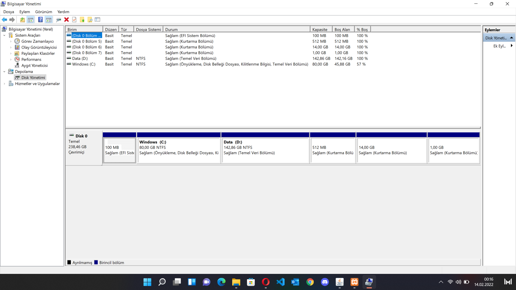
Task: Sort by the Kapasite column header
Action: tap(321, 30)
